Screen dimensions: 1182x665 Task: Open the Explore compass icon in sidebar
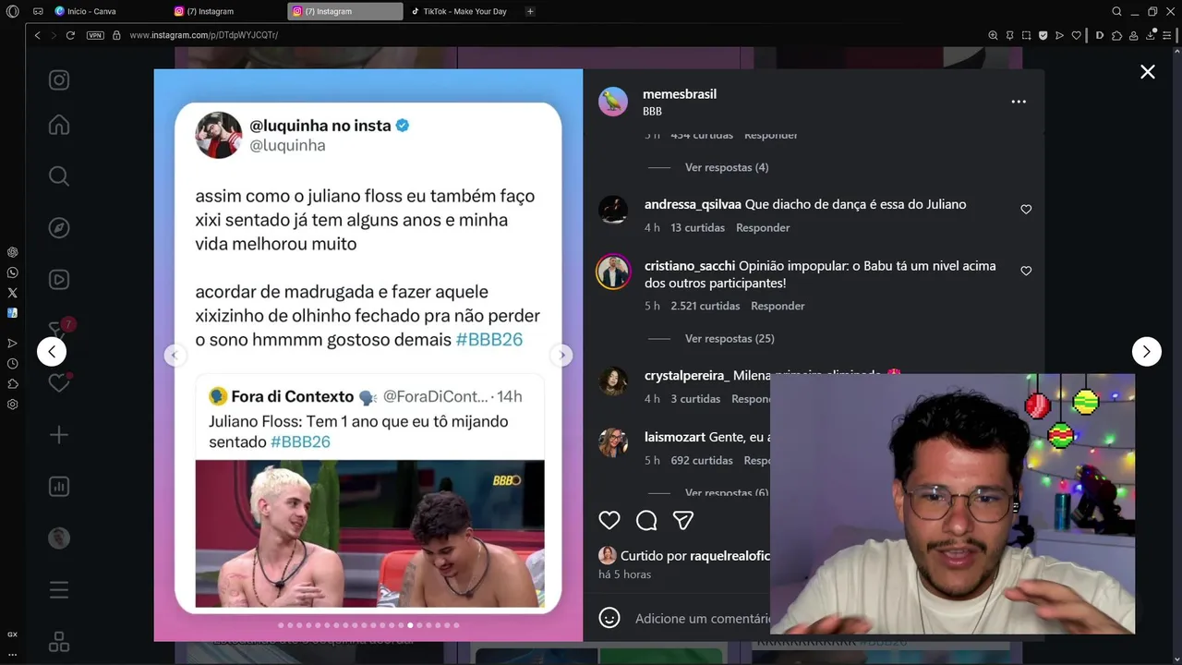click(x=59, y=228)
